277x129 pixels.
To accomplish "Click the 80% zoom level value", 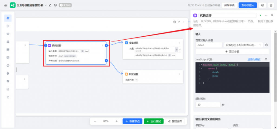I will [106, 121].
